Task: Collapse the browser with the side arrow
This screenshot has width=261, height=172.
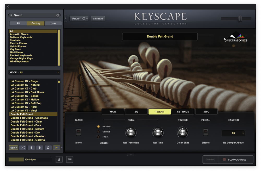Action: click(66, 18)
